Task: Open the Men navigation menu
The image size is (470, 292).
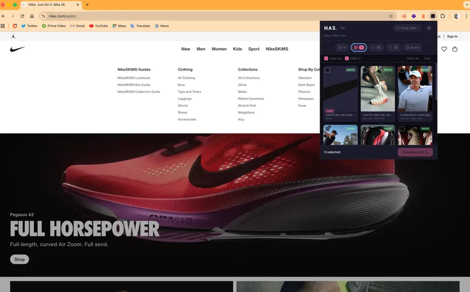Action: [x=201, y=49]
